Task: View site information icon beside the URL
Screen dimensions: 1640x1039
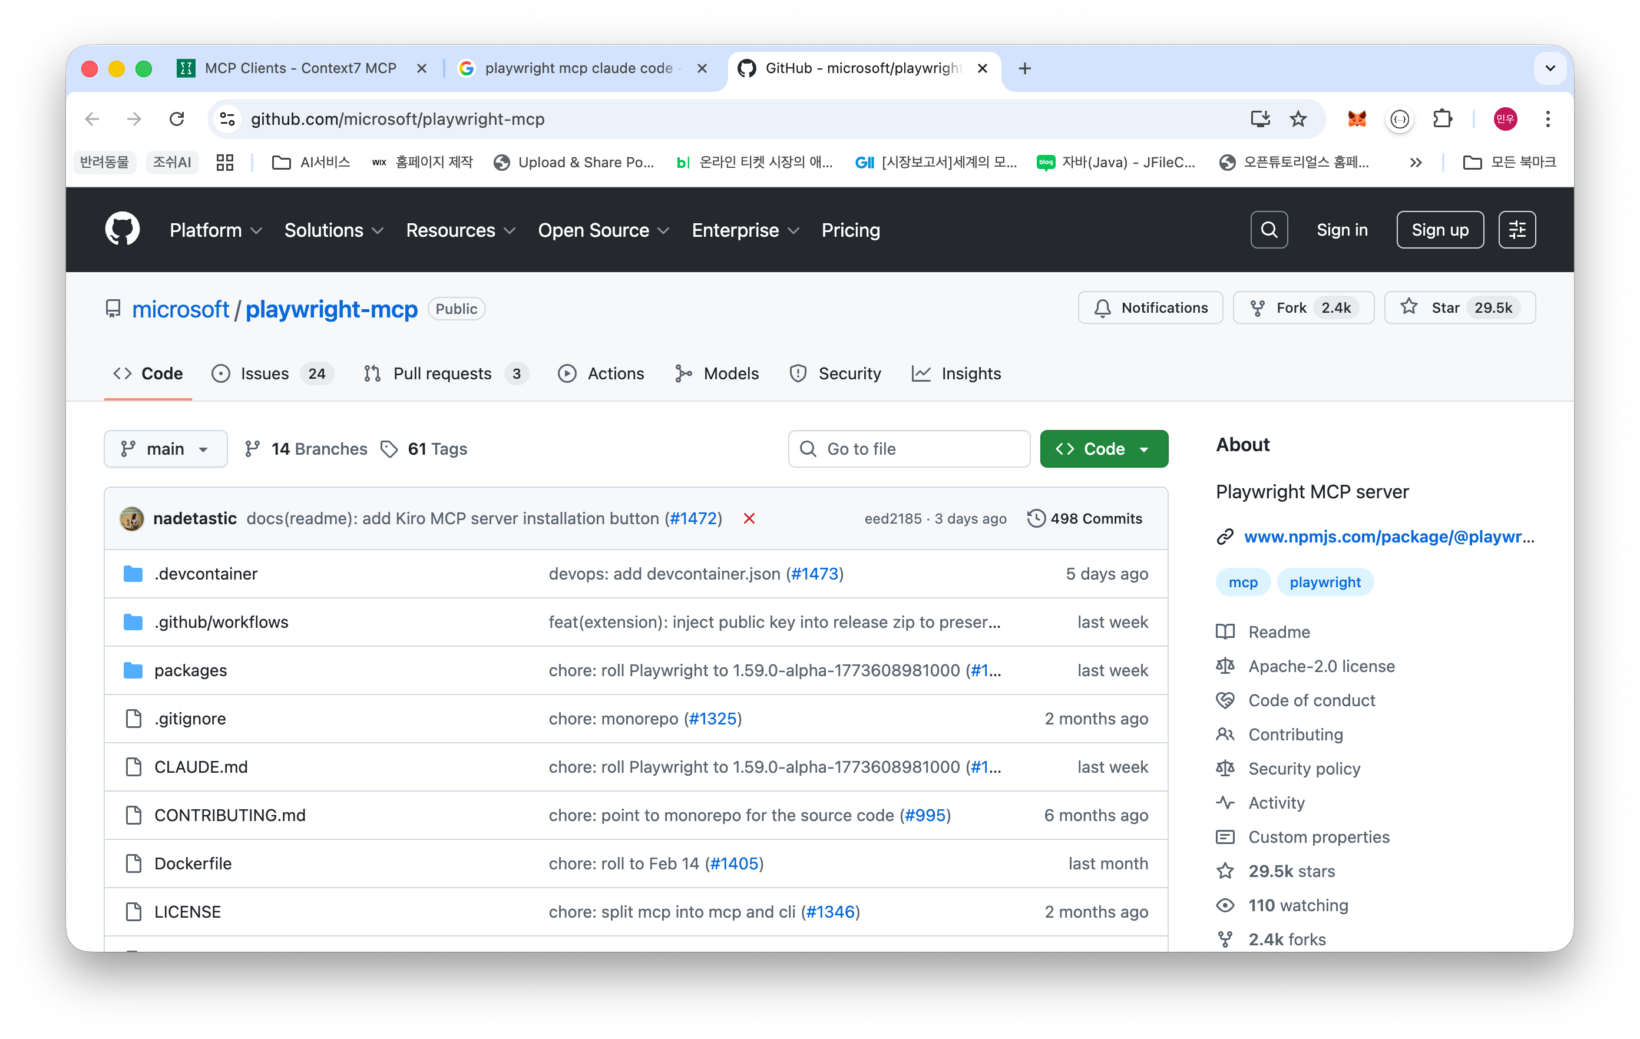Action: tap(227, 119)
